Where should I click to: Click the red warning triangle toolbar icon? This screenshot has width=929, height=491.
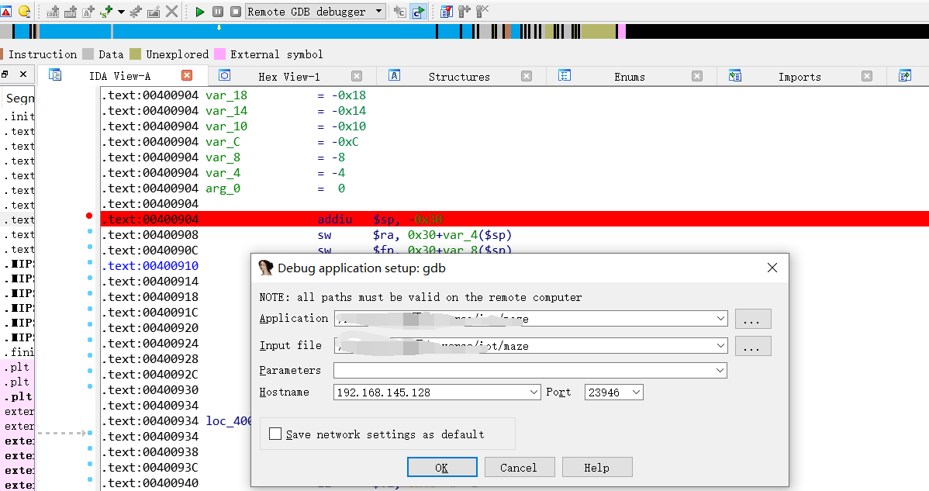pyautogui.click(x=6, y=12)
